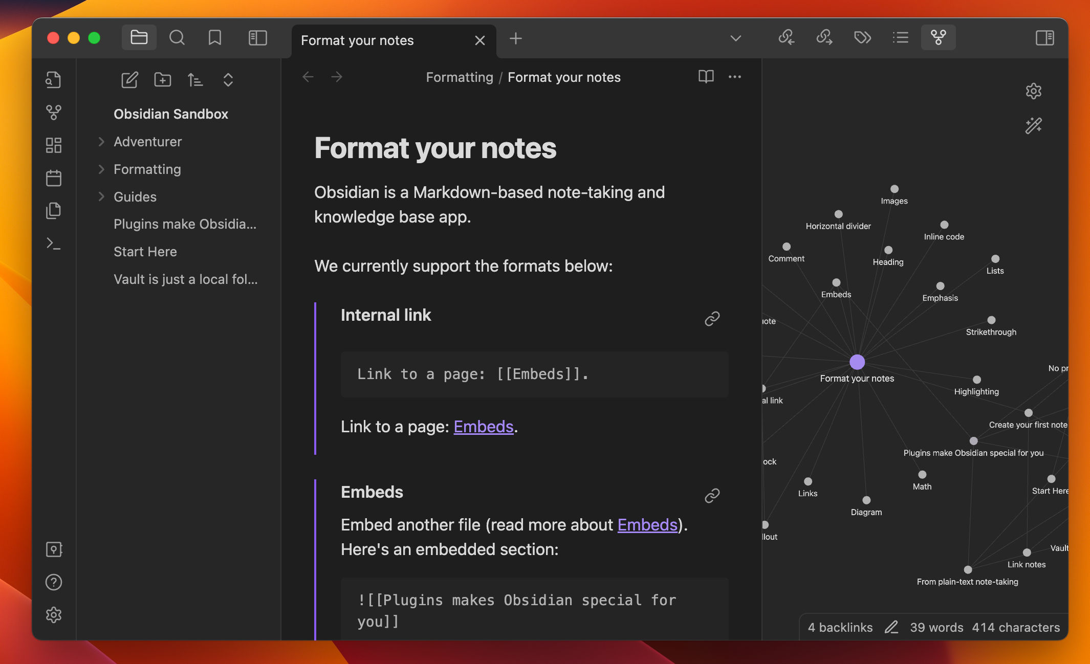Open the help icon
Viewport: 1090px width, 664px height.
point(54,582)
